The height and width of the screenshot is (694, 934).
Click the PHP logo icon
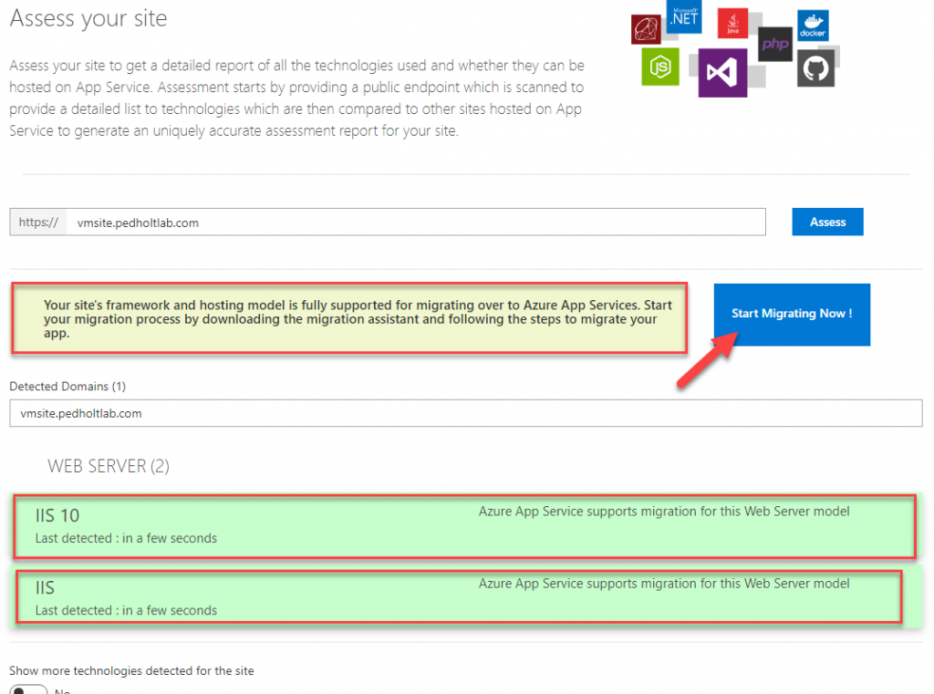point(775,44)
